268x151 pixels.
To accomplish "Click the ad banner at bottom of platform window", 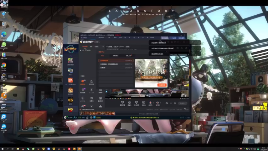I will [x=97, y=113].
